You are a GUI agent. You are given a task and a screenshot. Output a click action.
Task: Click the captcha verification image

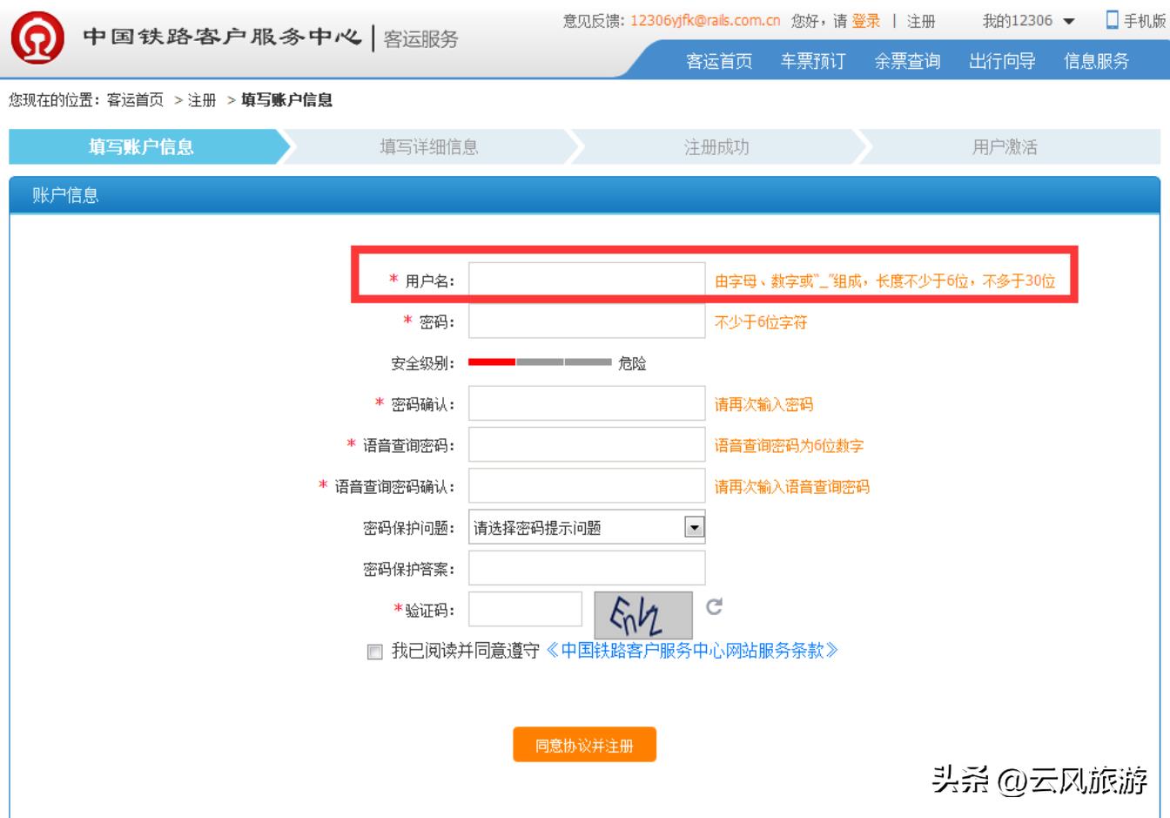pyautogui.click(x=643, y=614)
